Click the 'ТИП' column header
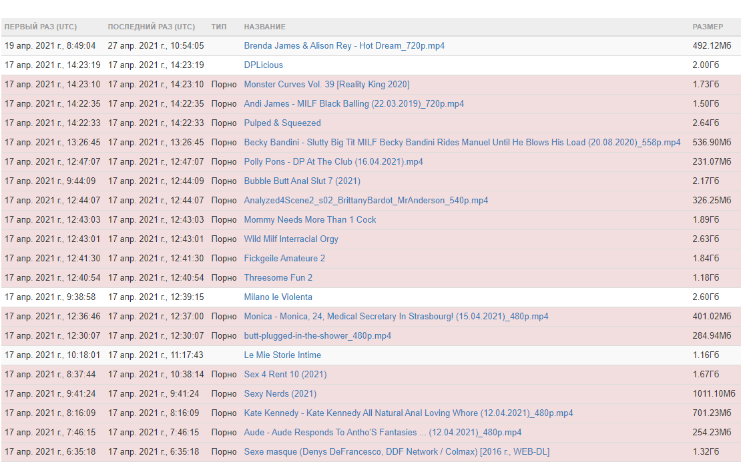 click(218, 27)
